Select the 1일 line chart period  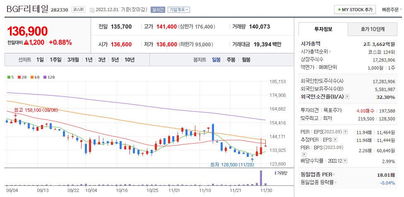[x=40, y=60]
